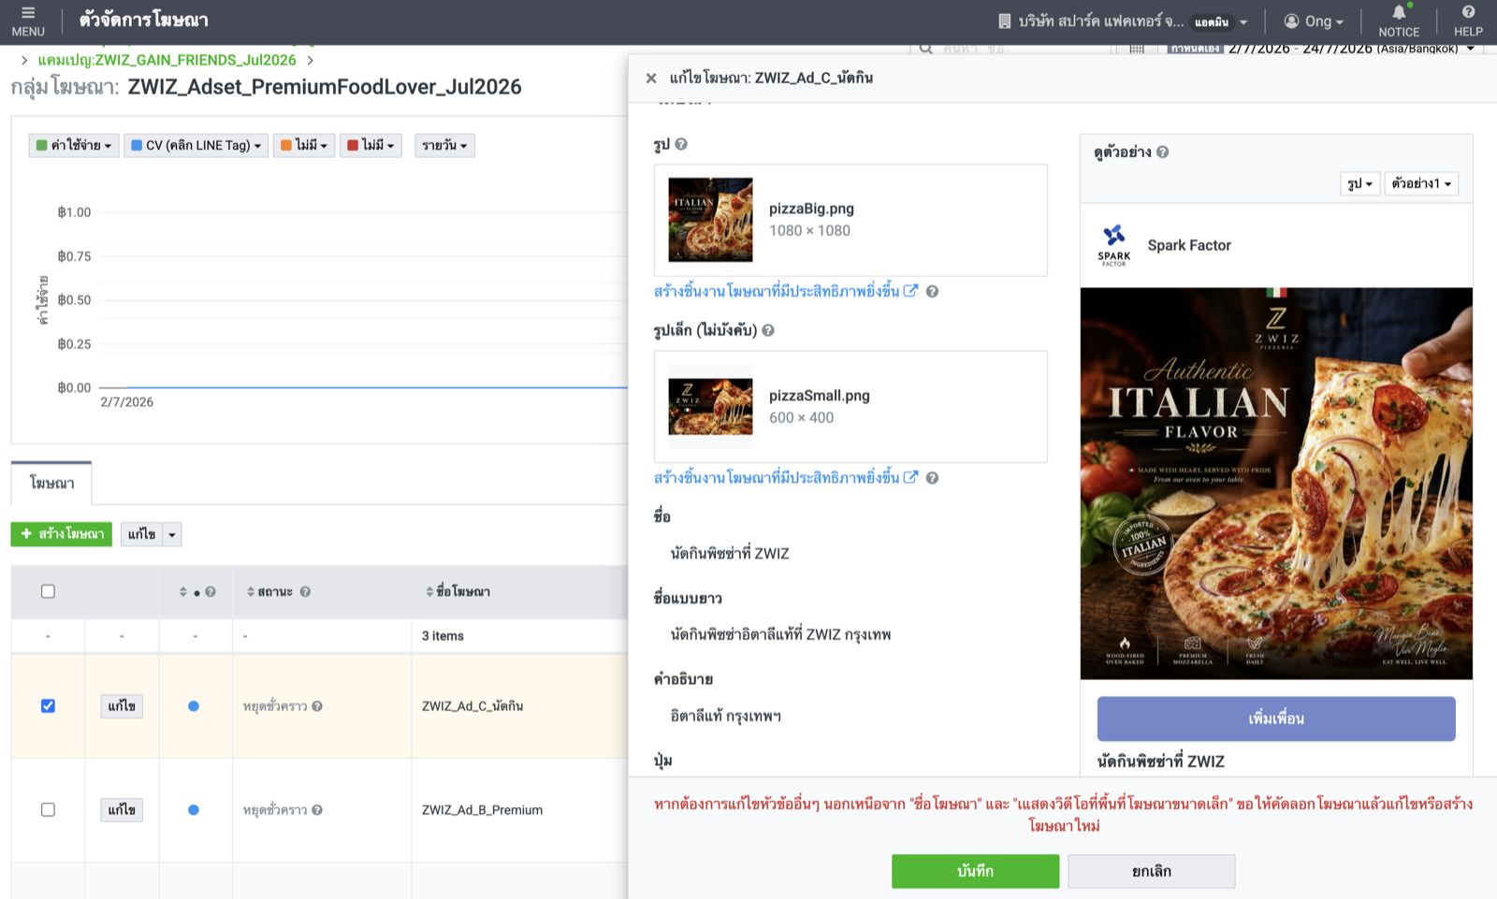Click the pizzaBig.png file name
The height and width of the screenshot is (899, 1497).
coord(811,209)
